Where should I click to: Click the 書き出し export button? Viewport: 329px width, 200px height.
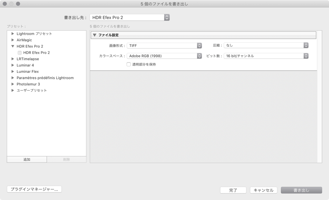[301, 190]
